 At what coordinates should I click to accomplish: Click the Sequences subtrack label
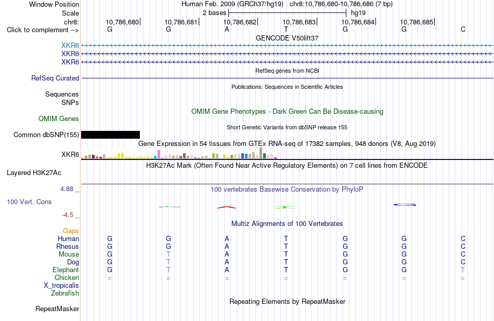(62, 95)
